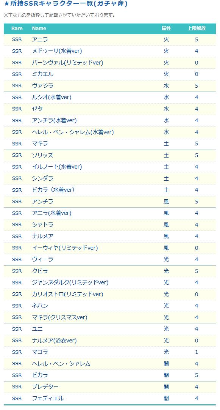Click the パーシヴァル(リミテッドver) name

(67, 63)
